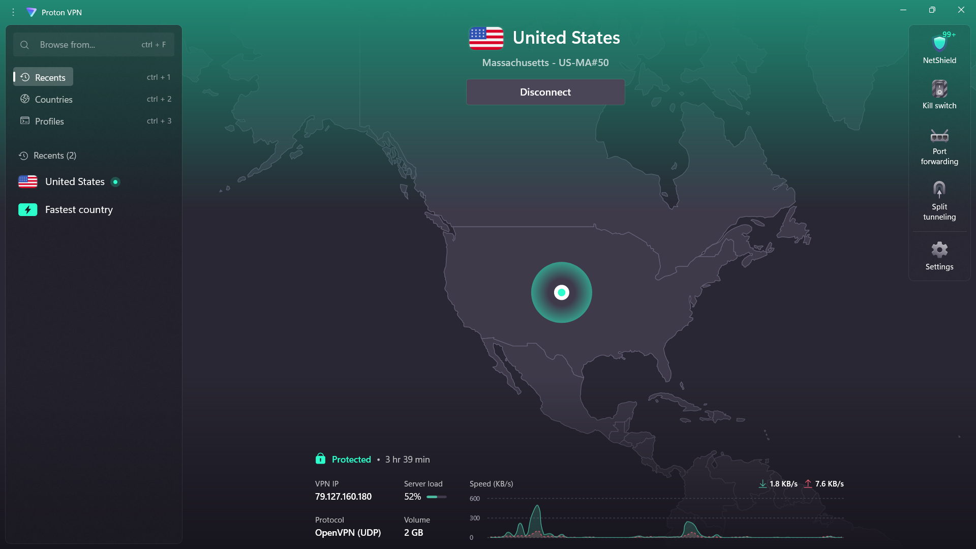This screenshot has width=976, height=549.
Task: Click the server load progress bar
Action: click(x=437, y=497)
